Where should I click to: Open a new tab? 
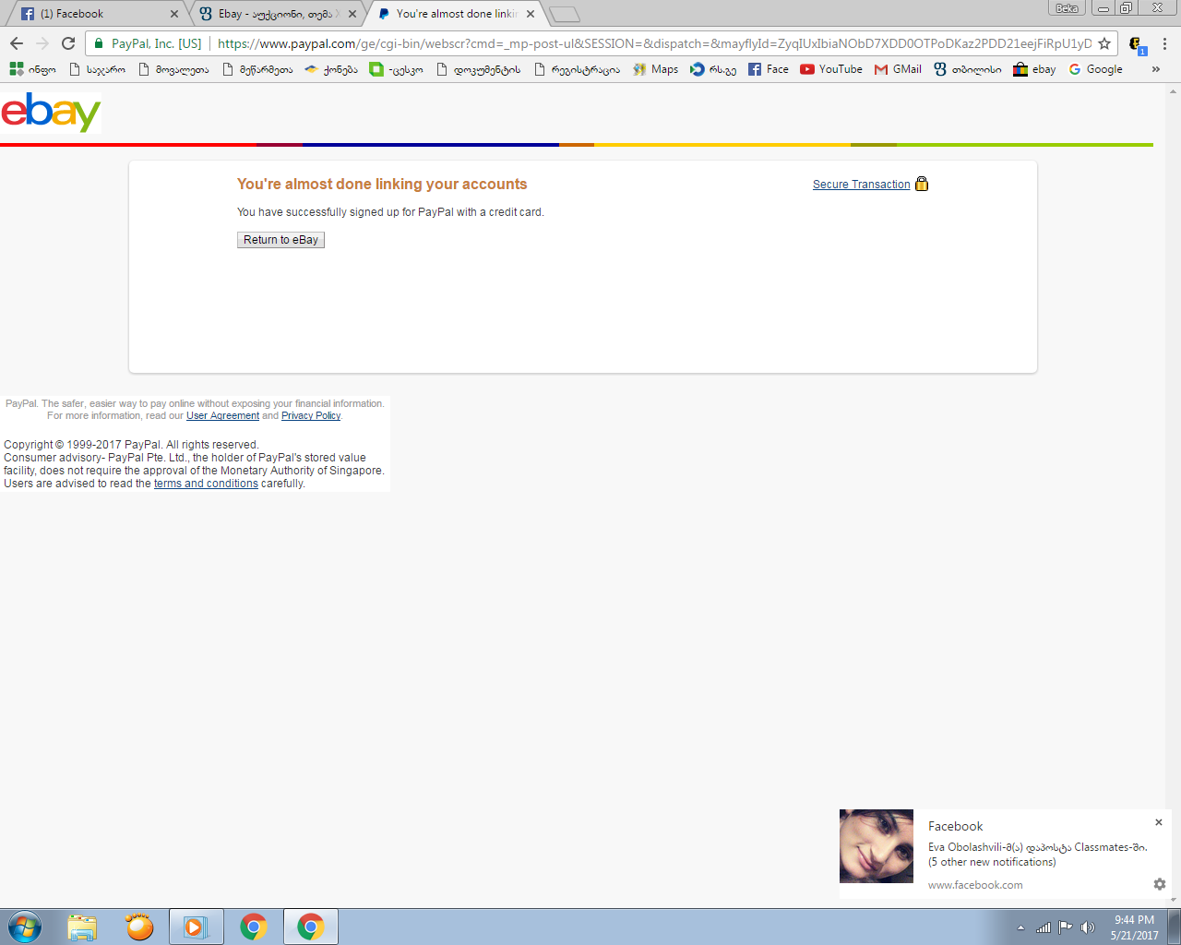click(x=564, y=14)
